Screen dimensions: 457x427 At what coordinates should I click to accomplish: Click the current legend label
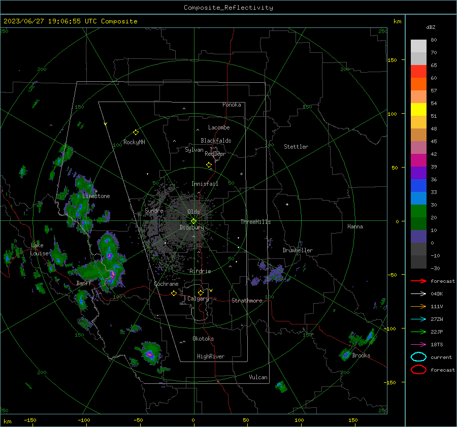point(441,357)
